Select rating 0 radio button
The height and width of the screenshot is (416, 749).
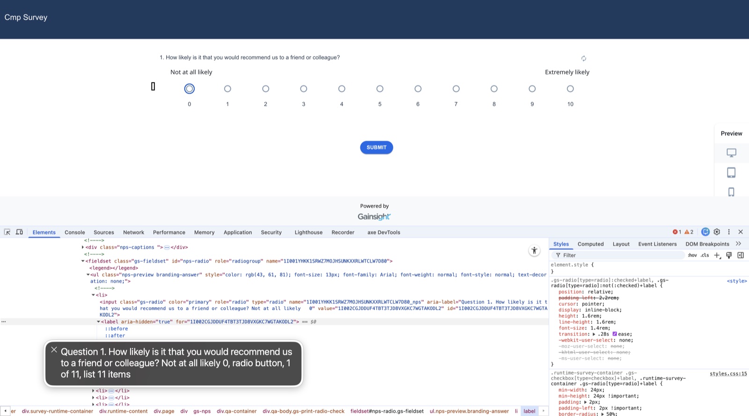(x=189, y=89)
